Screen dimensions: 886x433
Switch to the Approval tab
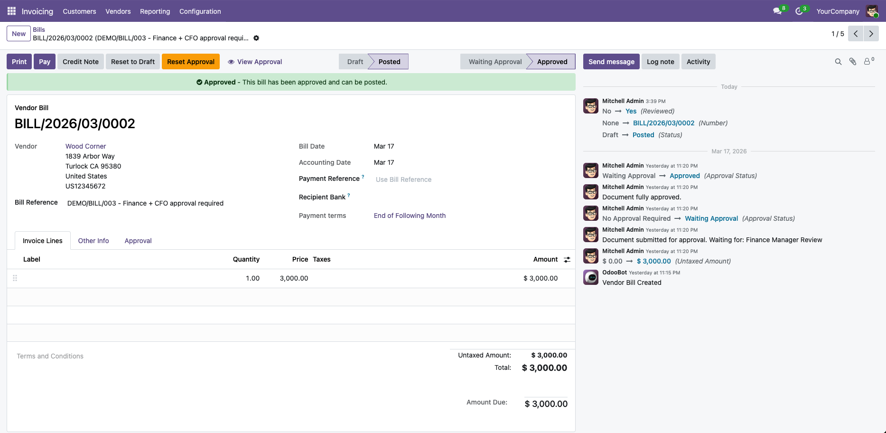[x=138, y=241]
